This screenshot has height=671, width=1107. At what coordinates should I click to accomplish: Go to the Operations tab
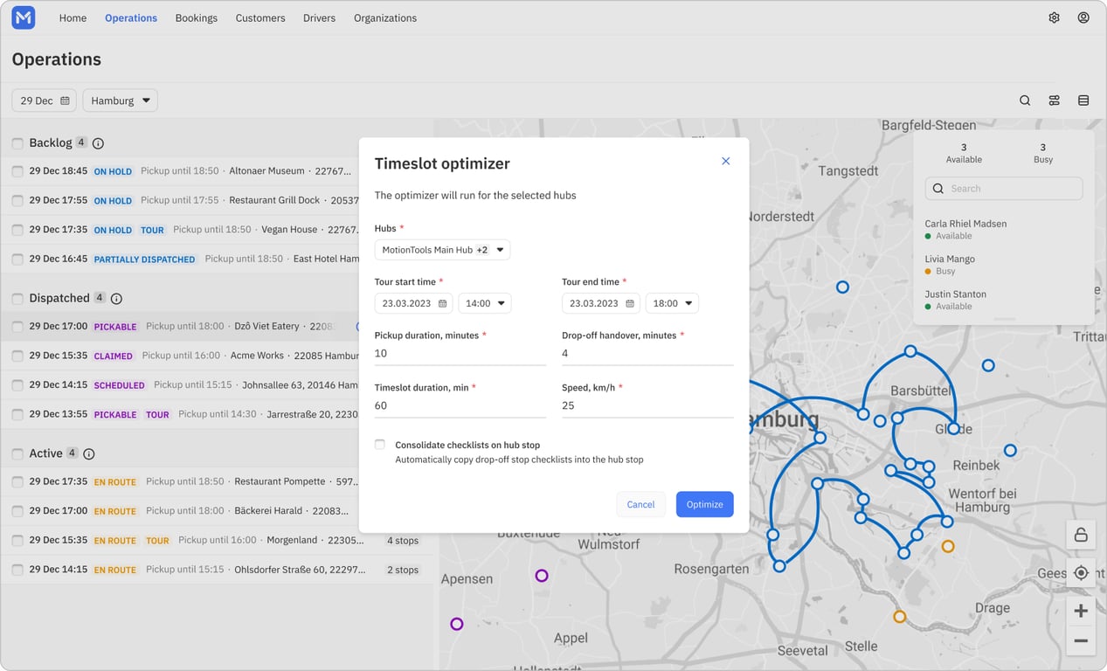pos(131,17)
